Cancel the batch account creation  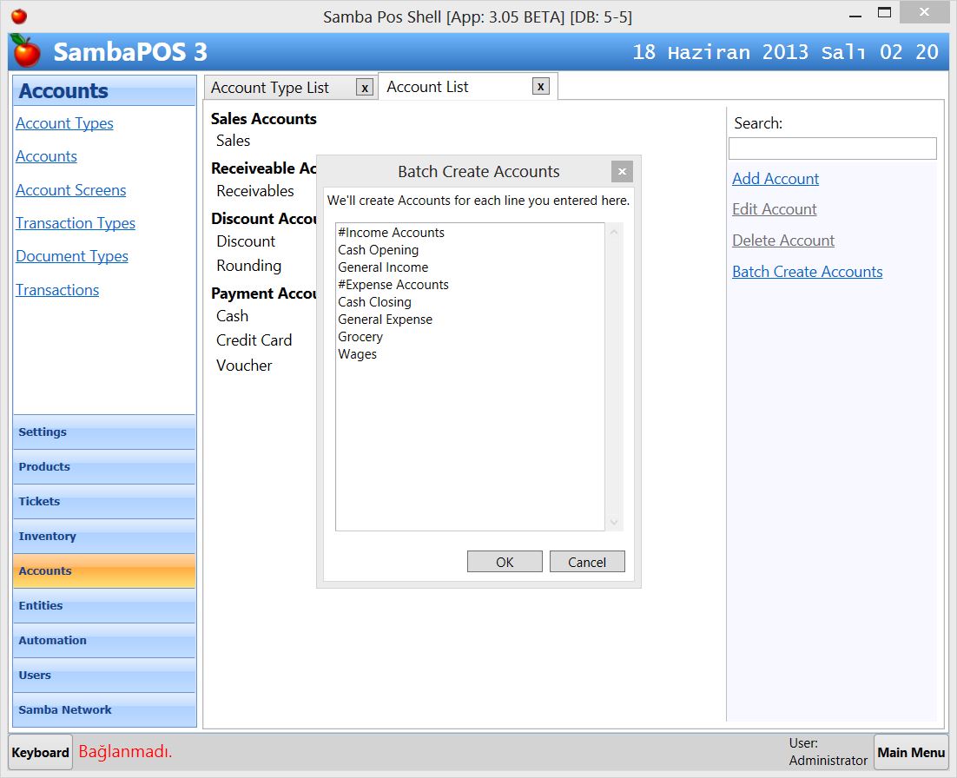[587, 561]
